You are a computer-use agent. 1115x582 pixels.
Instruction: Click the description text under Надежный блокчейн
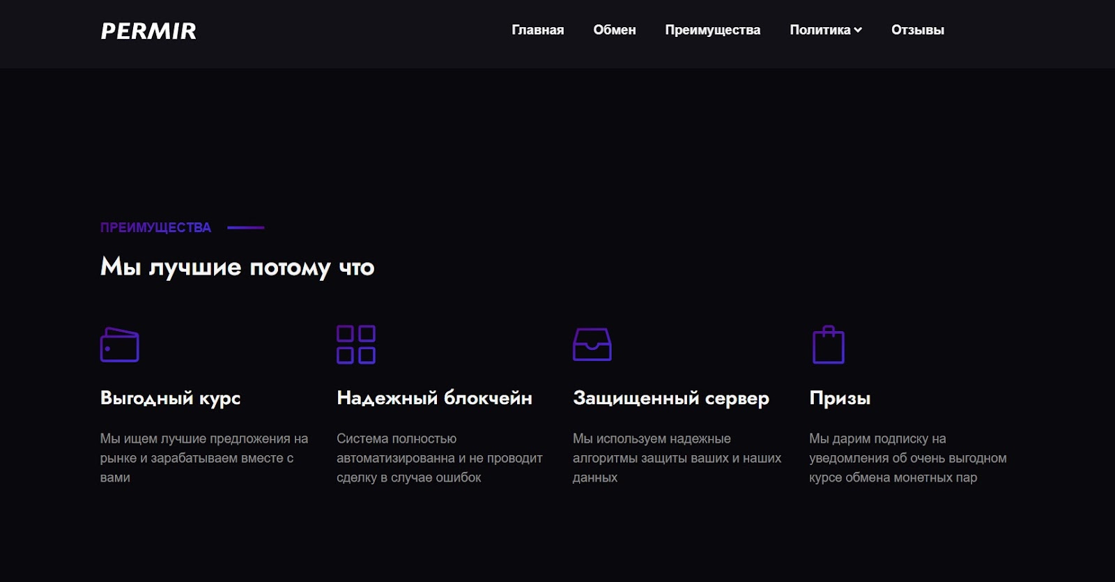439,458
